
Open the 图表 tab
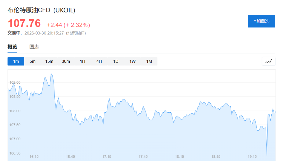(x=34, y=47)
